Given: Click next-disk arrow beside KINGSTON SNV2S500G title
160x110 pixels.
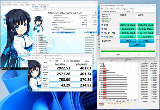Looking at the screenshot, I should pos(95,13).
